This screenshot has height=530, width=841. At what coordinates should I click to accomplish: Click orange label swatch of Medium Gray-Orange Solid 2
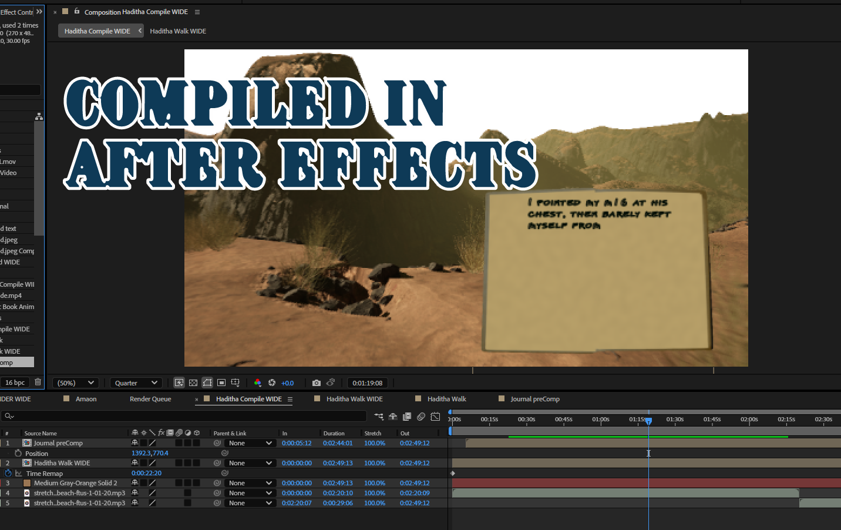[x=27, y=483]
